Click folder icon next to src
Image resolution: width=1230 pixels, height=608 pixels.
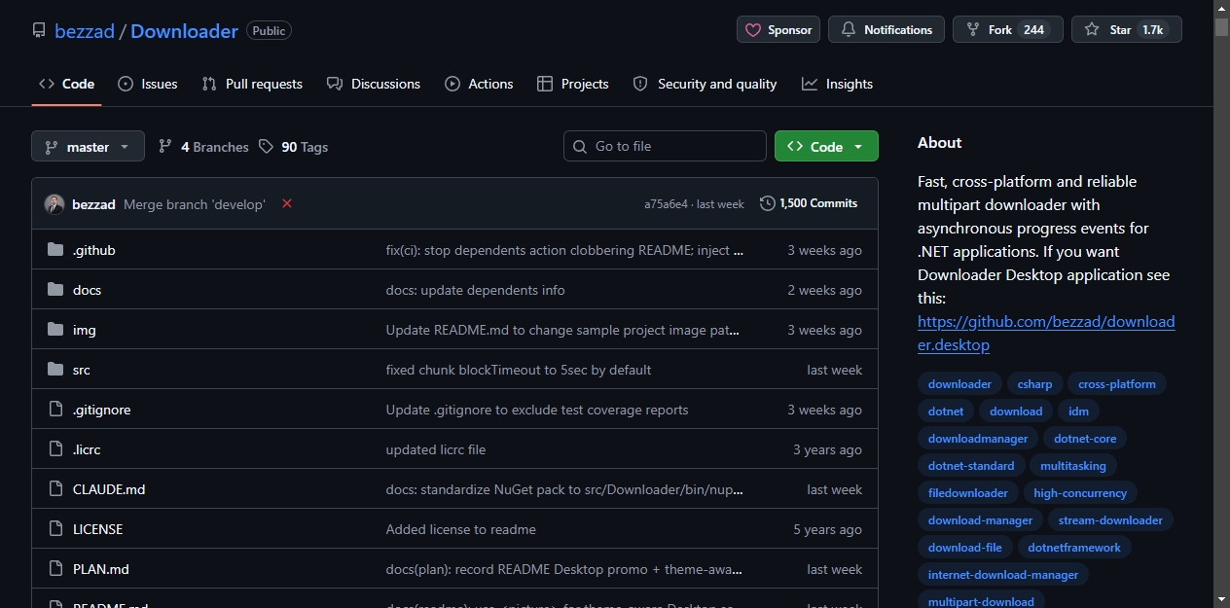coord(55,370)
